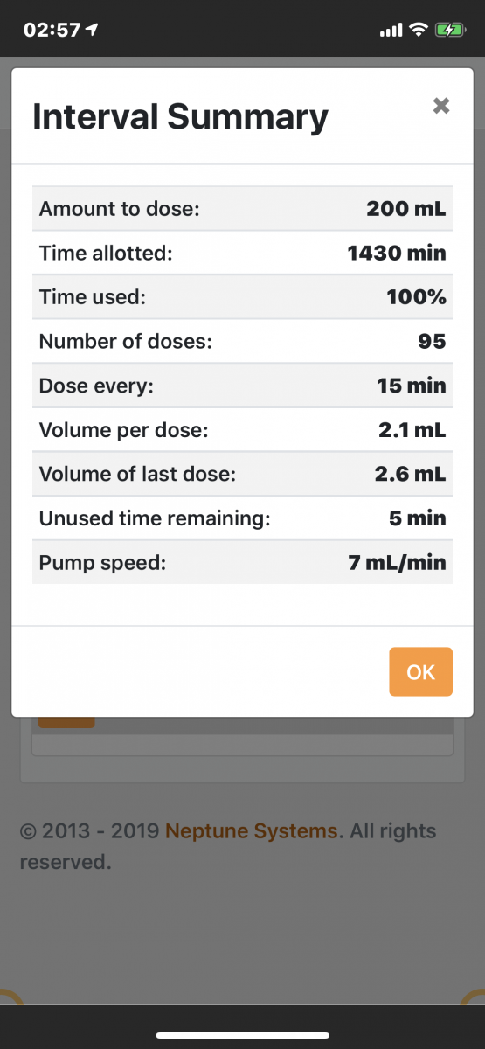Viewport: 485px width, 1049px height.
Task: Select the Pump speed row
Action: tap(242, 562)
